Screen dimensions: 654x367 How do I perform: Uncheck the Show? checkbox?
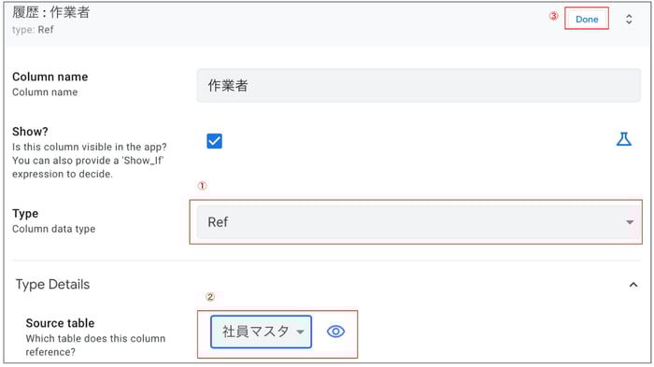[214, 141]
